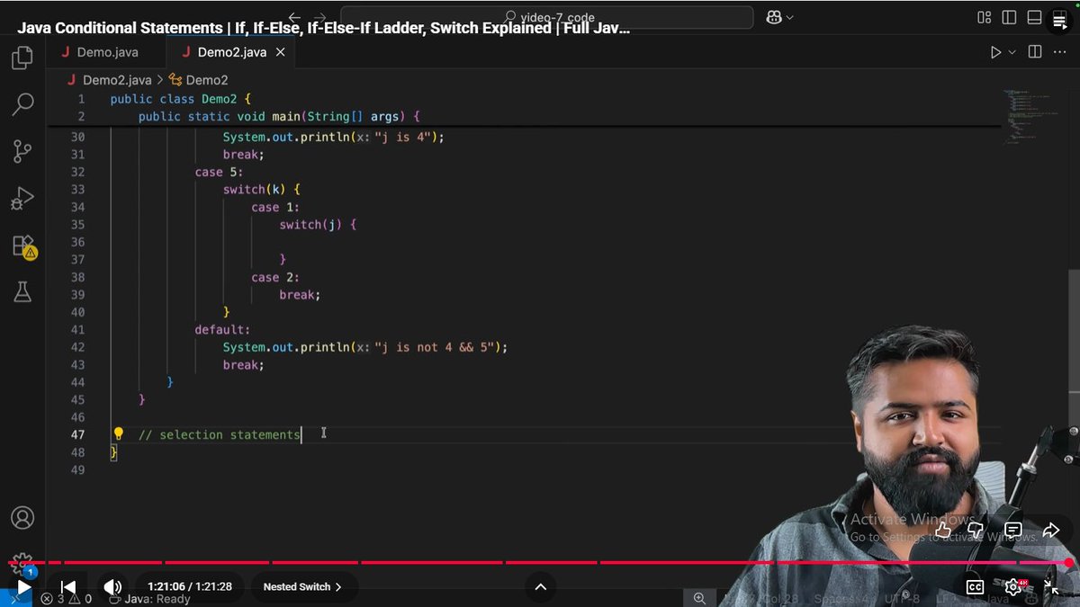1080x607 pixels.
Task: Open the Testing flask view
Action: (22, 291)
